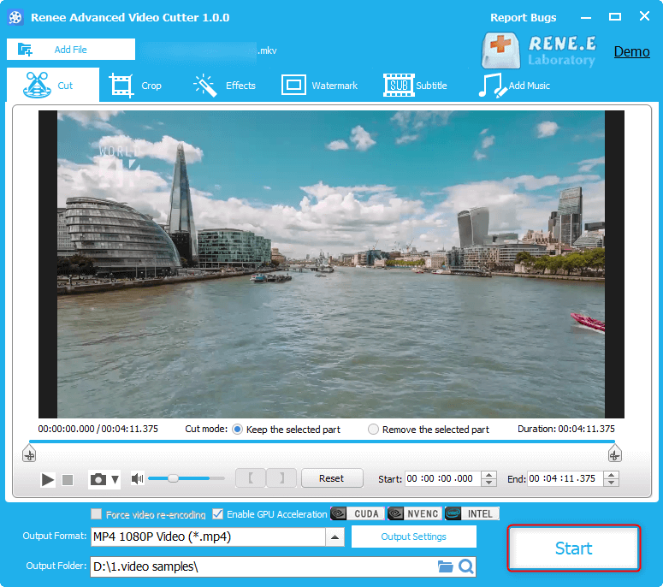Set start point with left bracket button
Screen dimensions: 663x587
point(251,478)
